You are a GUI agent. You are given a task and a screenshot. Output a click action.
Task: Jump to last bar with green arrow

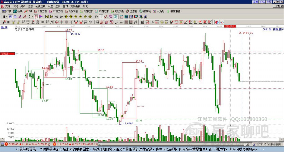(52, 17)
